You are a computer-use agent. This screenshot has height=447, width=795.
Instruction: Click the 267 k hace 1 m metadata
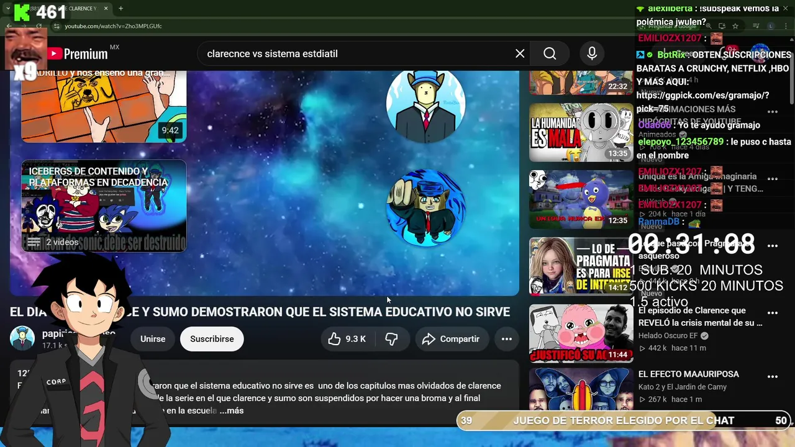click(670, 399)
